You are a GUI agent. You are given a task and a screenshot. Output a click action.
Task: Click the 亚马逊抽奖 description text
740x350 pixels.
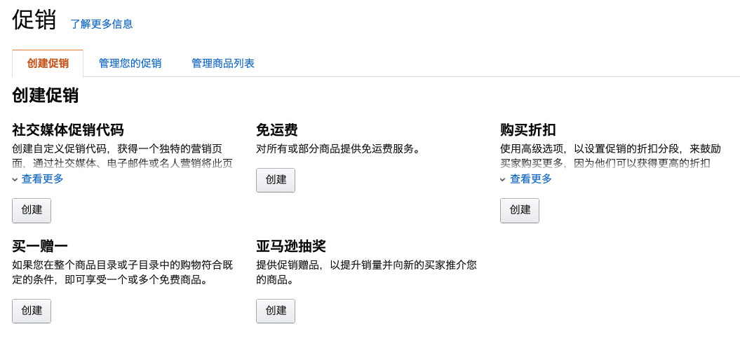point(367,272)
